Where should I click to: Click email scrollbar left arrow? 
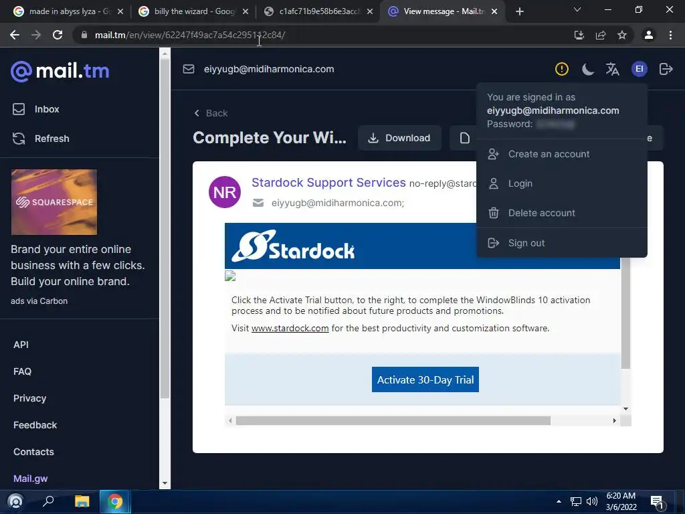230,420
